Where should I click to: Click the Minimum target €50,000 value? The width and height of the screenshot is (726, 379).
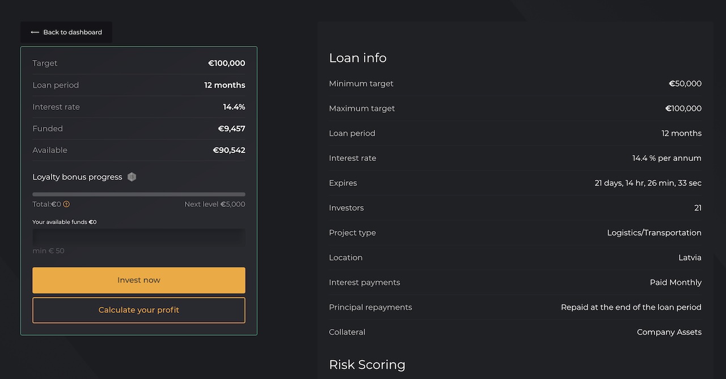click(x=685, y=84)
